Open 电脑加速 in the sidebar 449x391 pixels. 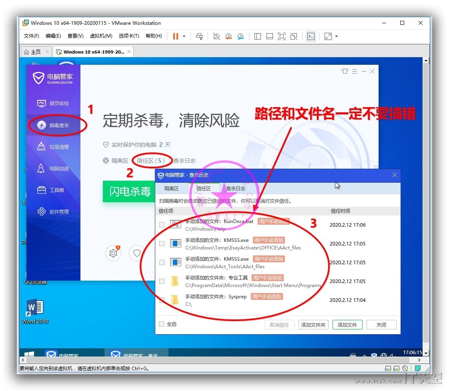53,168
